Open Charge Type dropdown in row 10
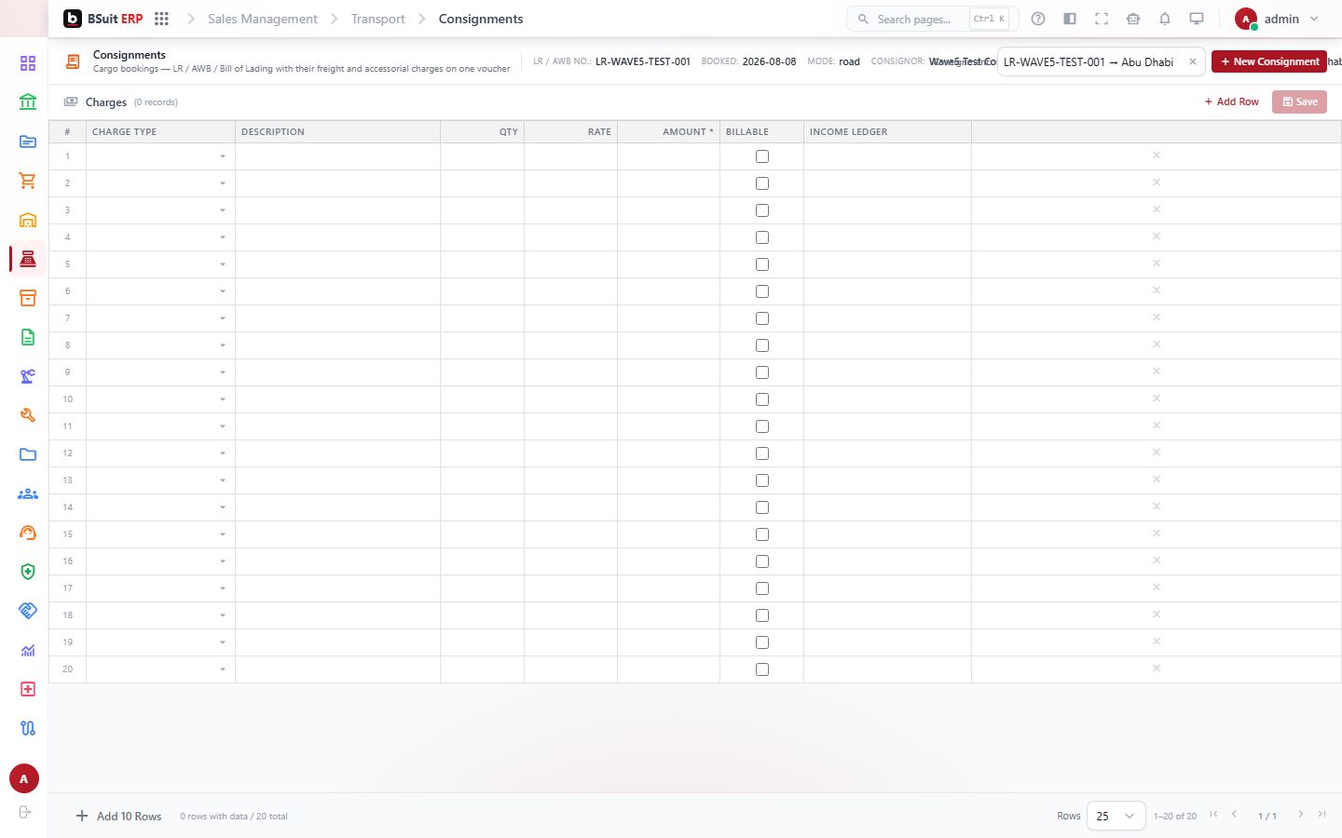Screen dimensions: 1342x838 [x=160, y=399]
